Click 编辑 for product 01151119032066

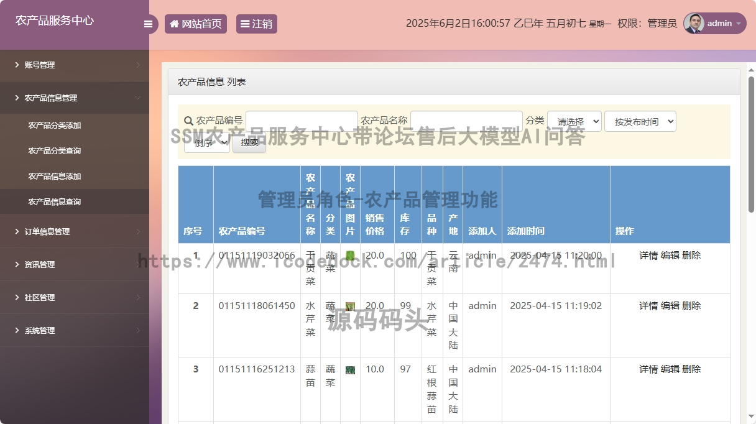click(670, 255)
